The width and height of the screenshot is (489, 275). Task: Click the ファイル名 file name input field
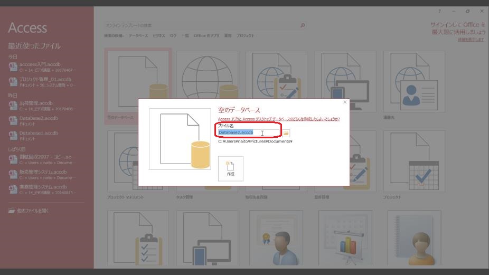(x=249, y=133)
